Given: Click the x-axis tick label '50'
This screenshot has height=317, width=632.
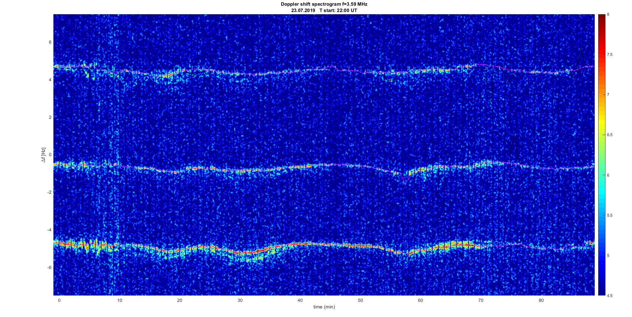Looking at the screenshot, I should point(360,300).
